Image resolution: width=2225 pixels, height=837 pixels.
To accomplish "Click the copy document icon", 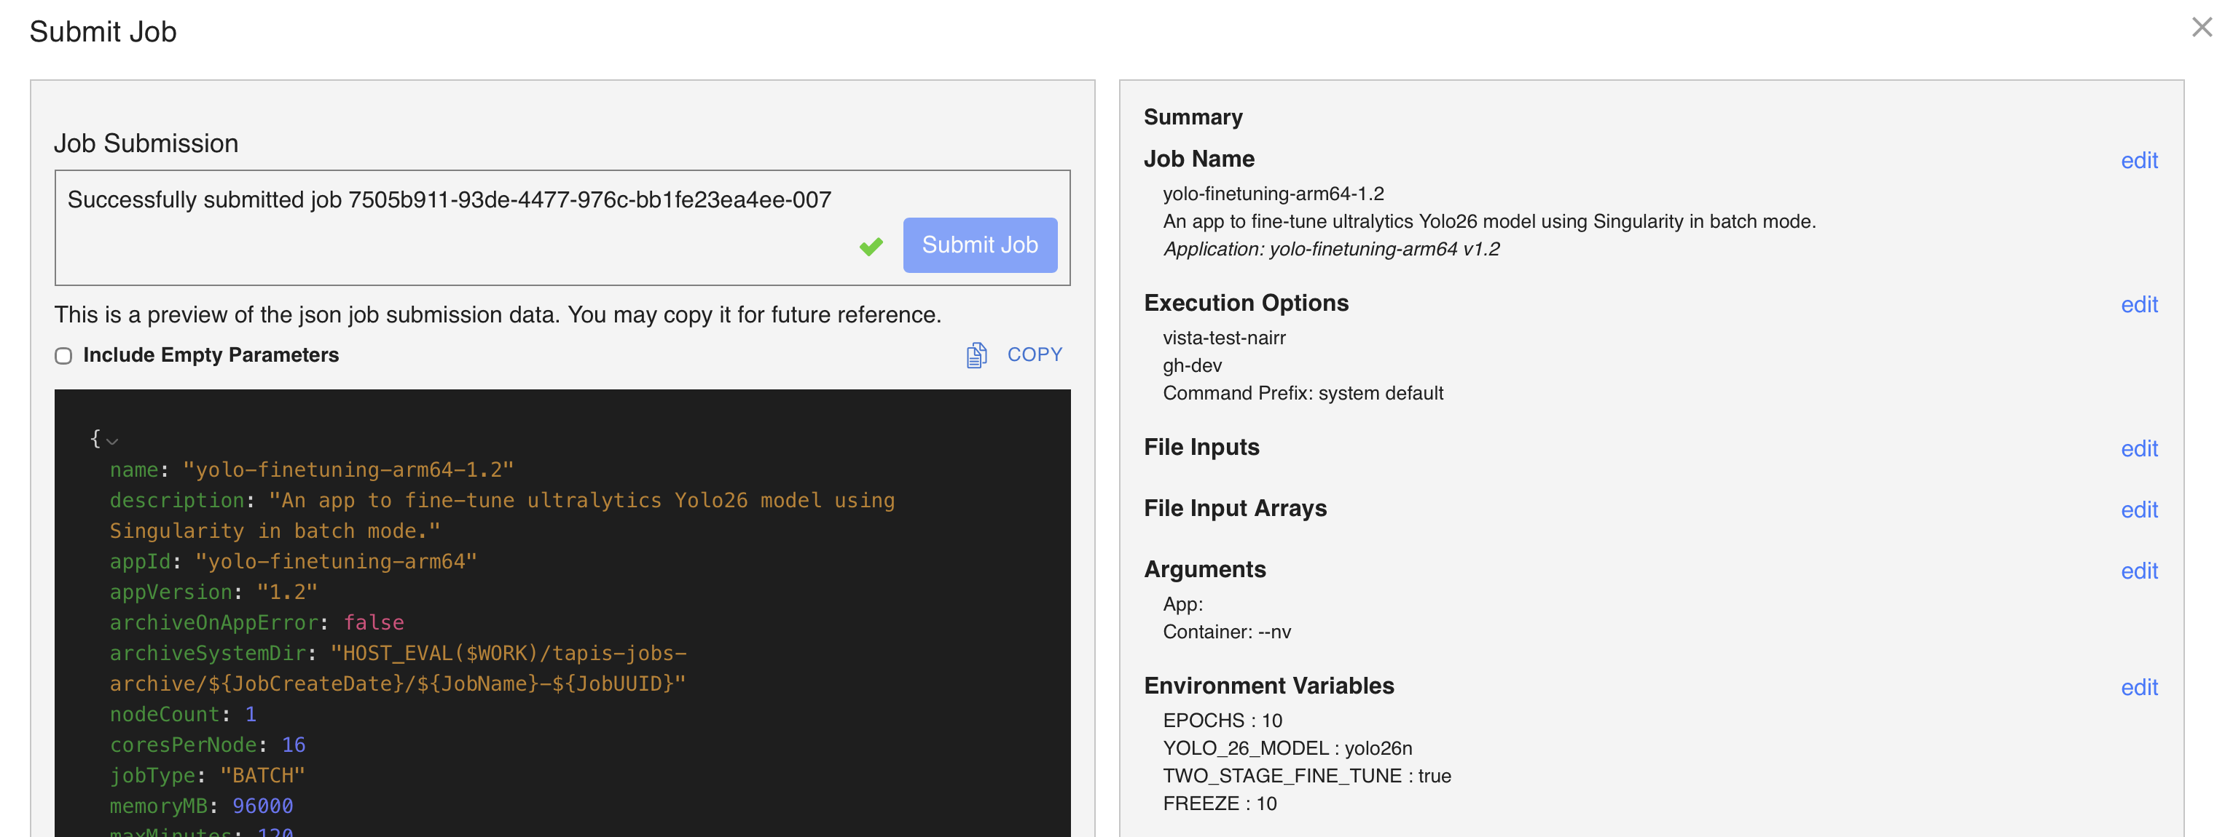I will coord(976,354).
